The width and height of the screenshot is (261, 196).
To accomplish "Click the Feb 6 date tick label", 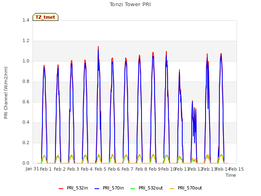I will [114, 169].
